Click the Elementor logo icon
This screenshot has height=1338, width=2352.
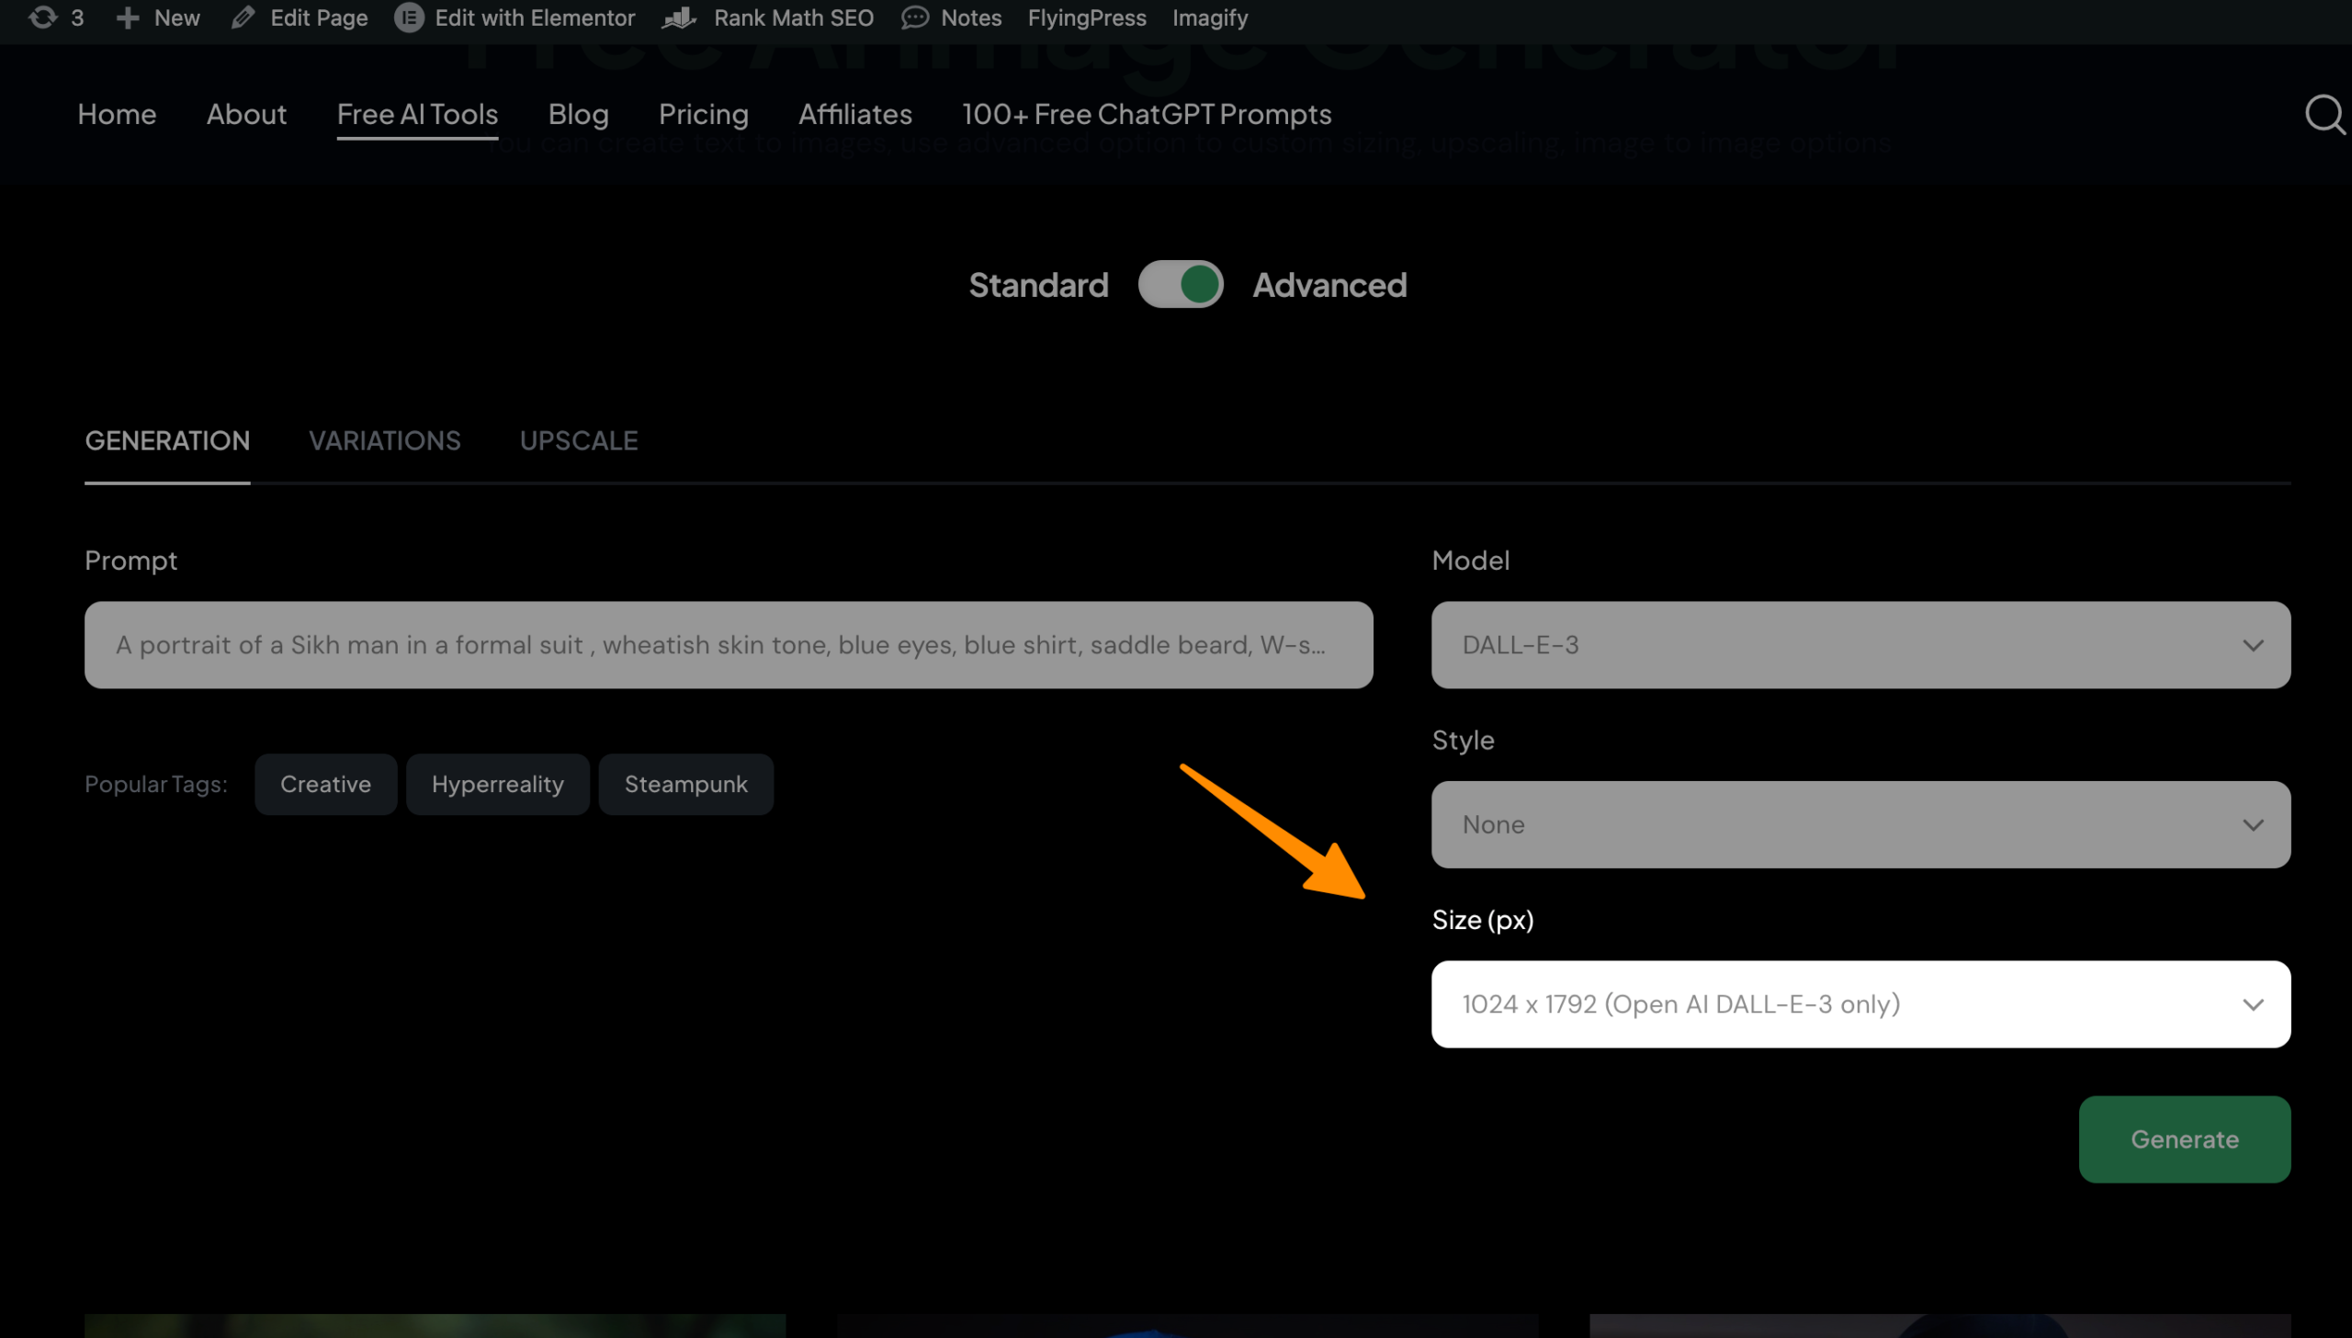(x=409, y=17)
